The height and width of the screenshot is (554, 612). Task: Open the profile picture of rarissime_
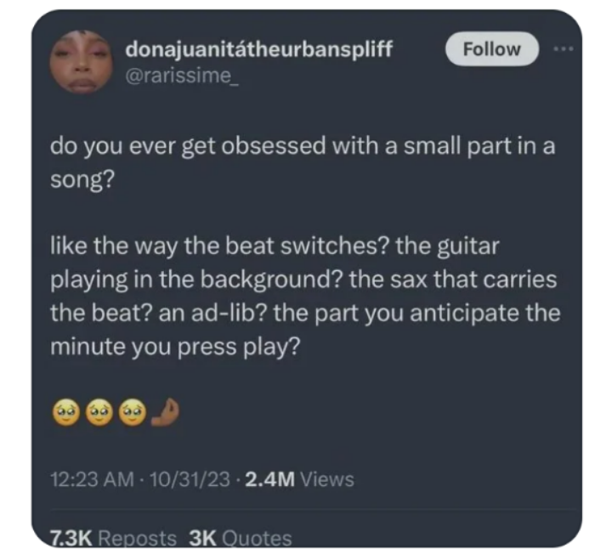pos(82,62)
